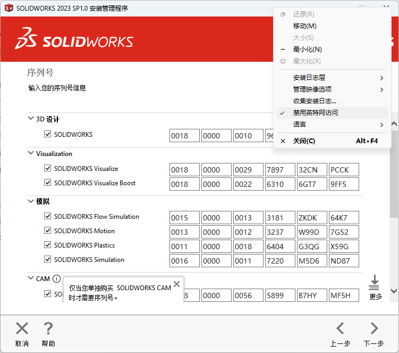Click Plastics serial field G3QG
The height and width of the screenshot is (353, 399).
[x=312, y=247]
